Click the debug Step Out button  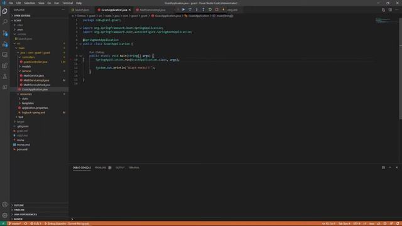click(204, 10)
